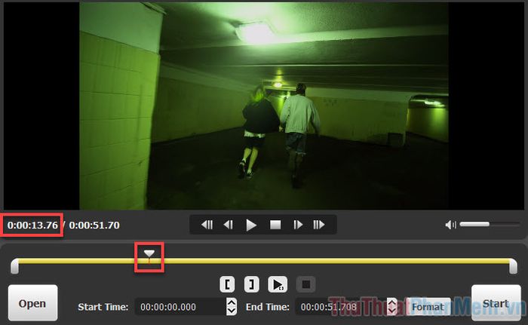Click the current time 0:00:13.76
Image resolution: width=528 pixels, height=325 pixels.
[32, 225]
